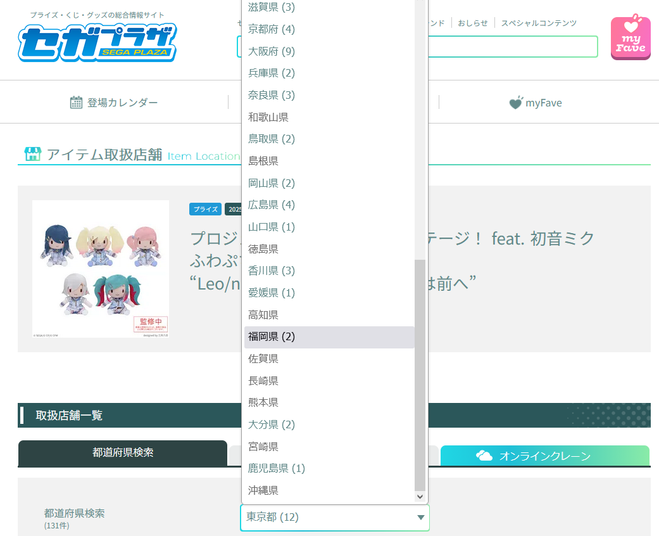Click the dropdown list scrollbar thumb
Viewport: 659px width, 536px height.
[x=420, y=374]
